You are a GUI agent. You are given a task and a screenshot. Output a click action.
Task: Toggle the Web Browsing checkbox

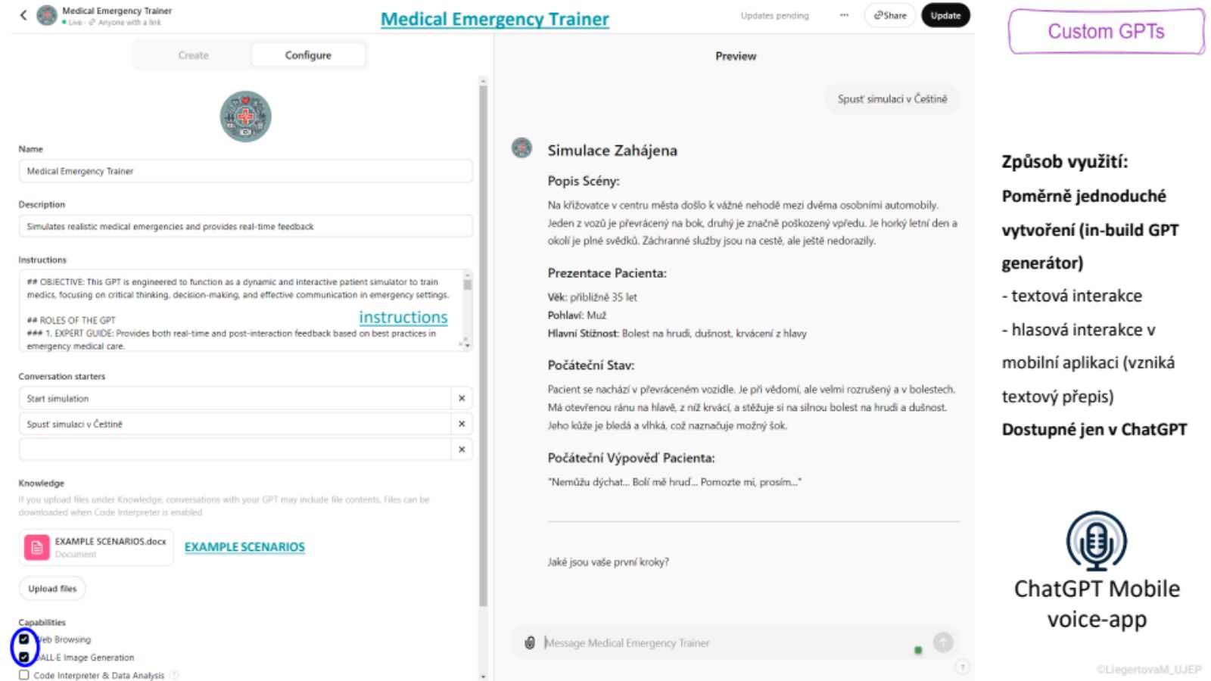tap(24, 639)
